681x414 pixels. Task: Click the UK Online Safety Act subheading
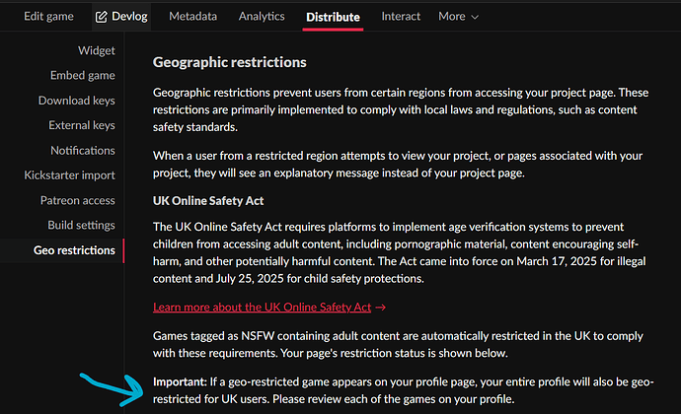coord(208,201)
